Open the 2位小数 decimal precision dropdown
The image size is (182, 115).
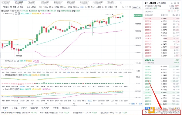(x=149, y=11)
